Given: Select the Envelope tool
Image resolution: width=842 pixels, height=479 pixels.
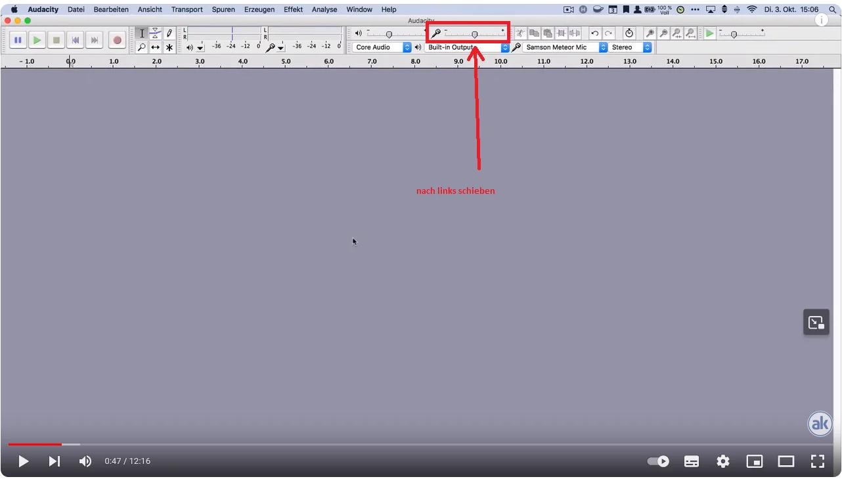Looking at the screenshot, I should click(x=156, y=34).
